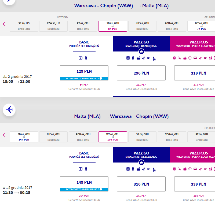Click small cabin bag icon in outbound BASIC
This screenshot has height=203, width=215.
click(86, 58)
